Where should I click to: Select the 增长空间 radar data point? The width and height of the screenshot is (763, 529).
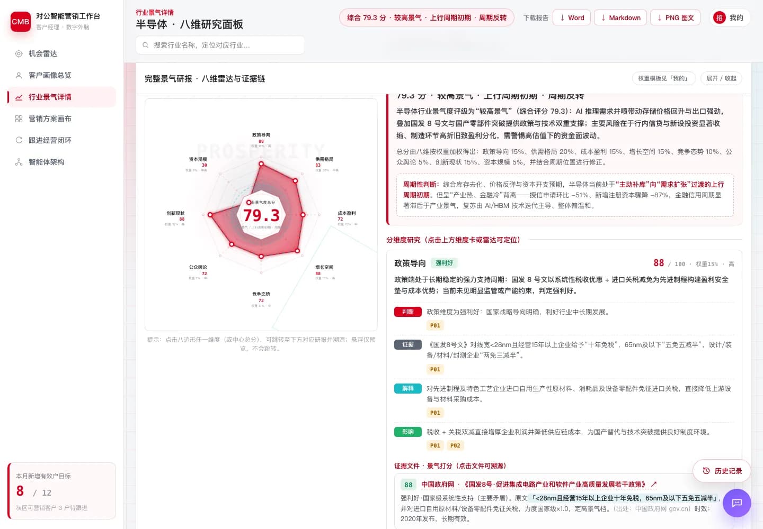297,251
